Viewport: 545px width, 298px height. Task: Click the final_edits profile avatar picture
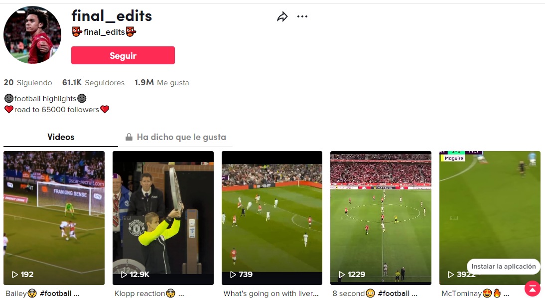point(32,35)
